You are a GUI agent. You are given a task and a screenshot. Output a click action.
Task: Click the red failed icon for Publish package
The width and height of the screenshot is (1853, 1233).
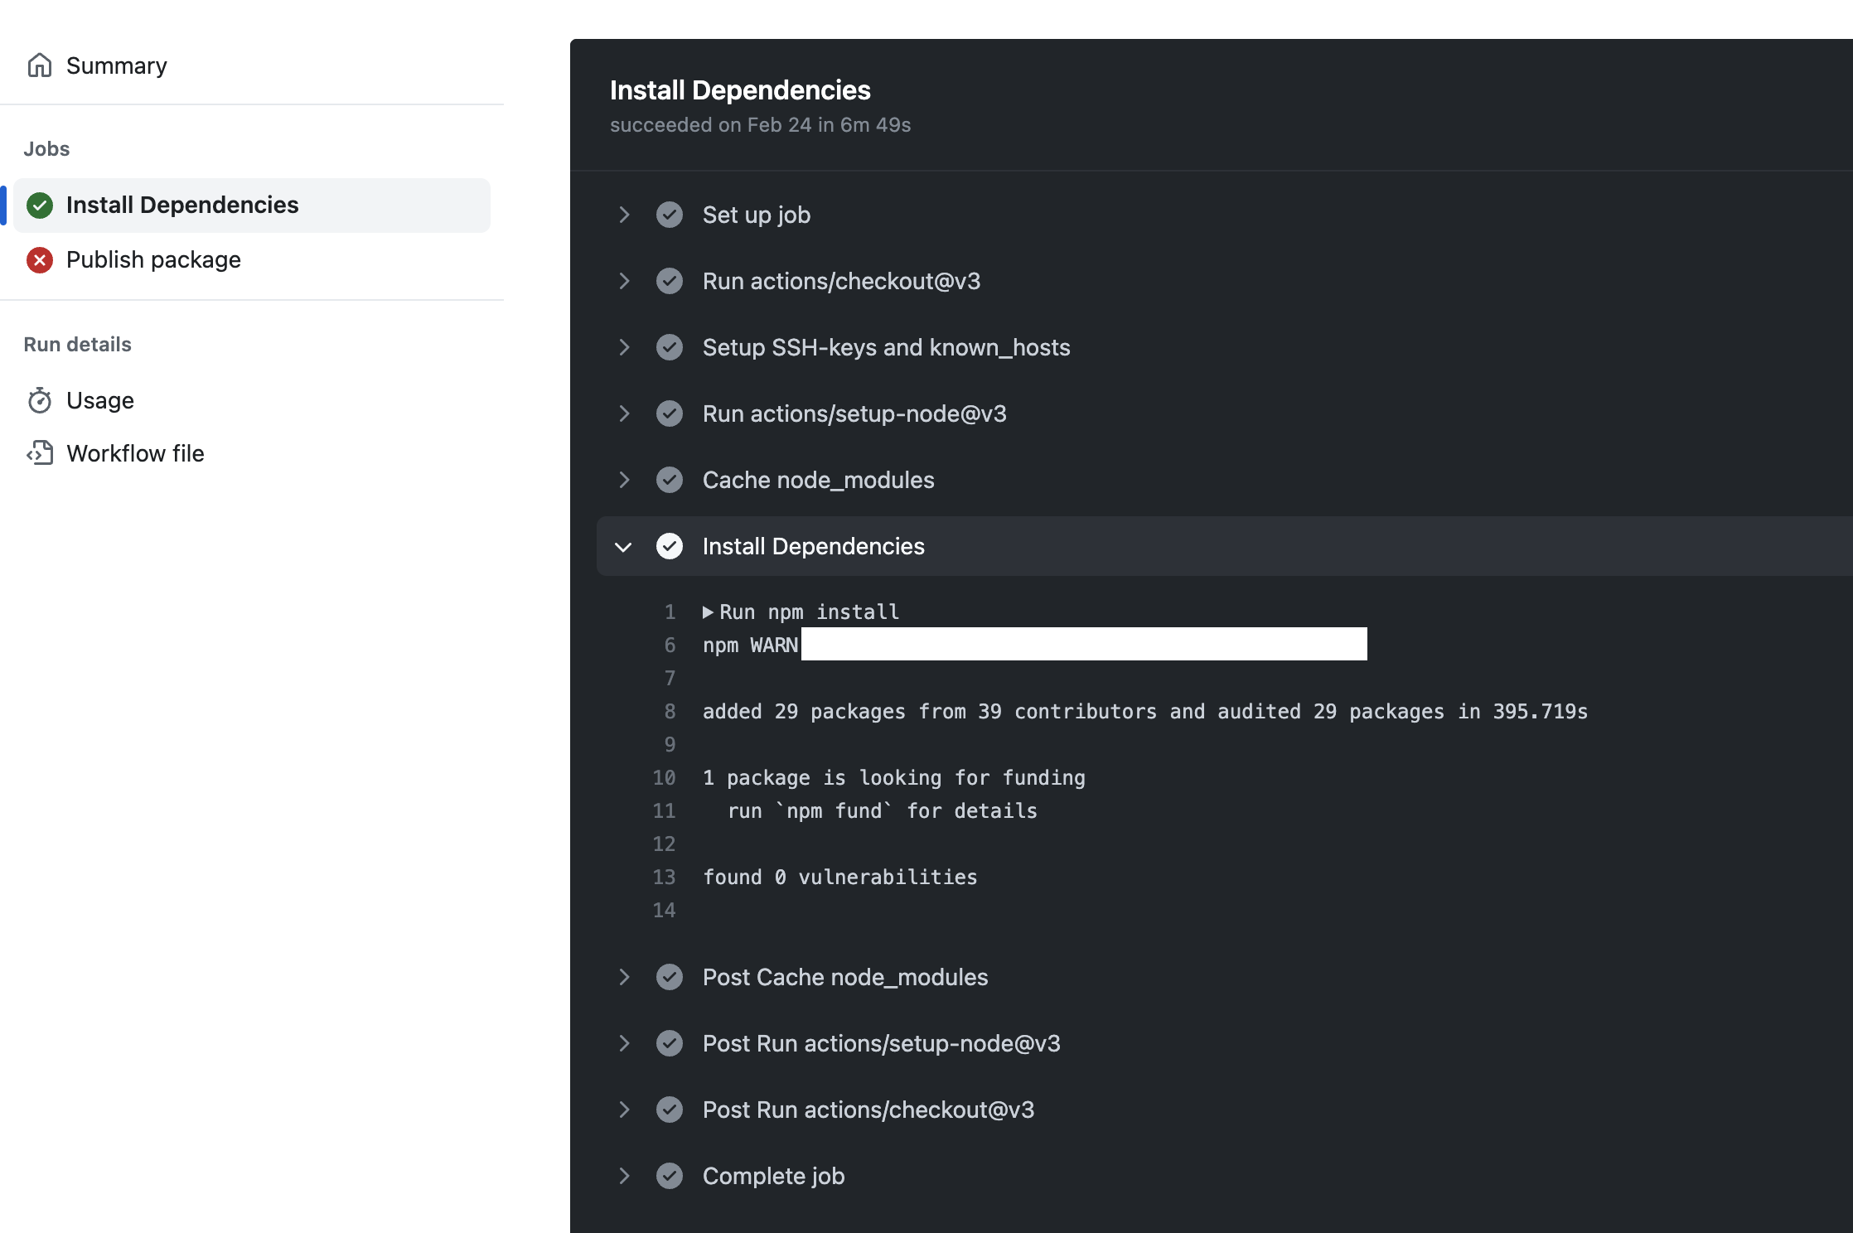(x=40, y=260)
